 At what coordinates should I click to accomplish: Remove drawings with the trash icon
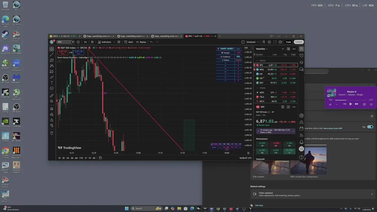pos(52,133)
